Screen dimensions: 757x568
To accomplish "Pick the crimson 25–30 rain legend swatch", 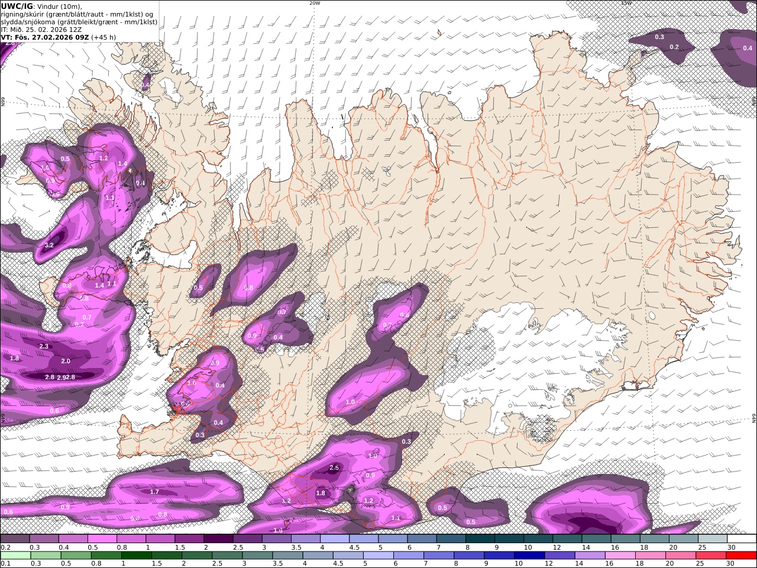I will coord(711,556).
